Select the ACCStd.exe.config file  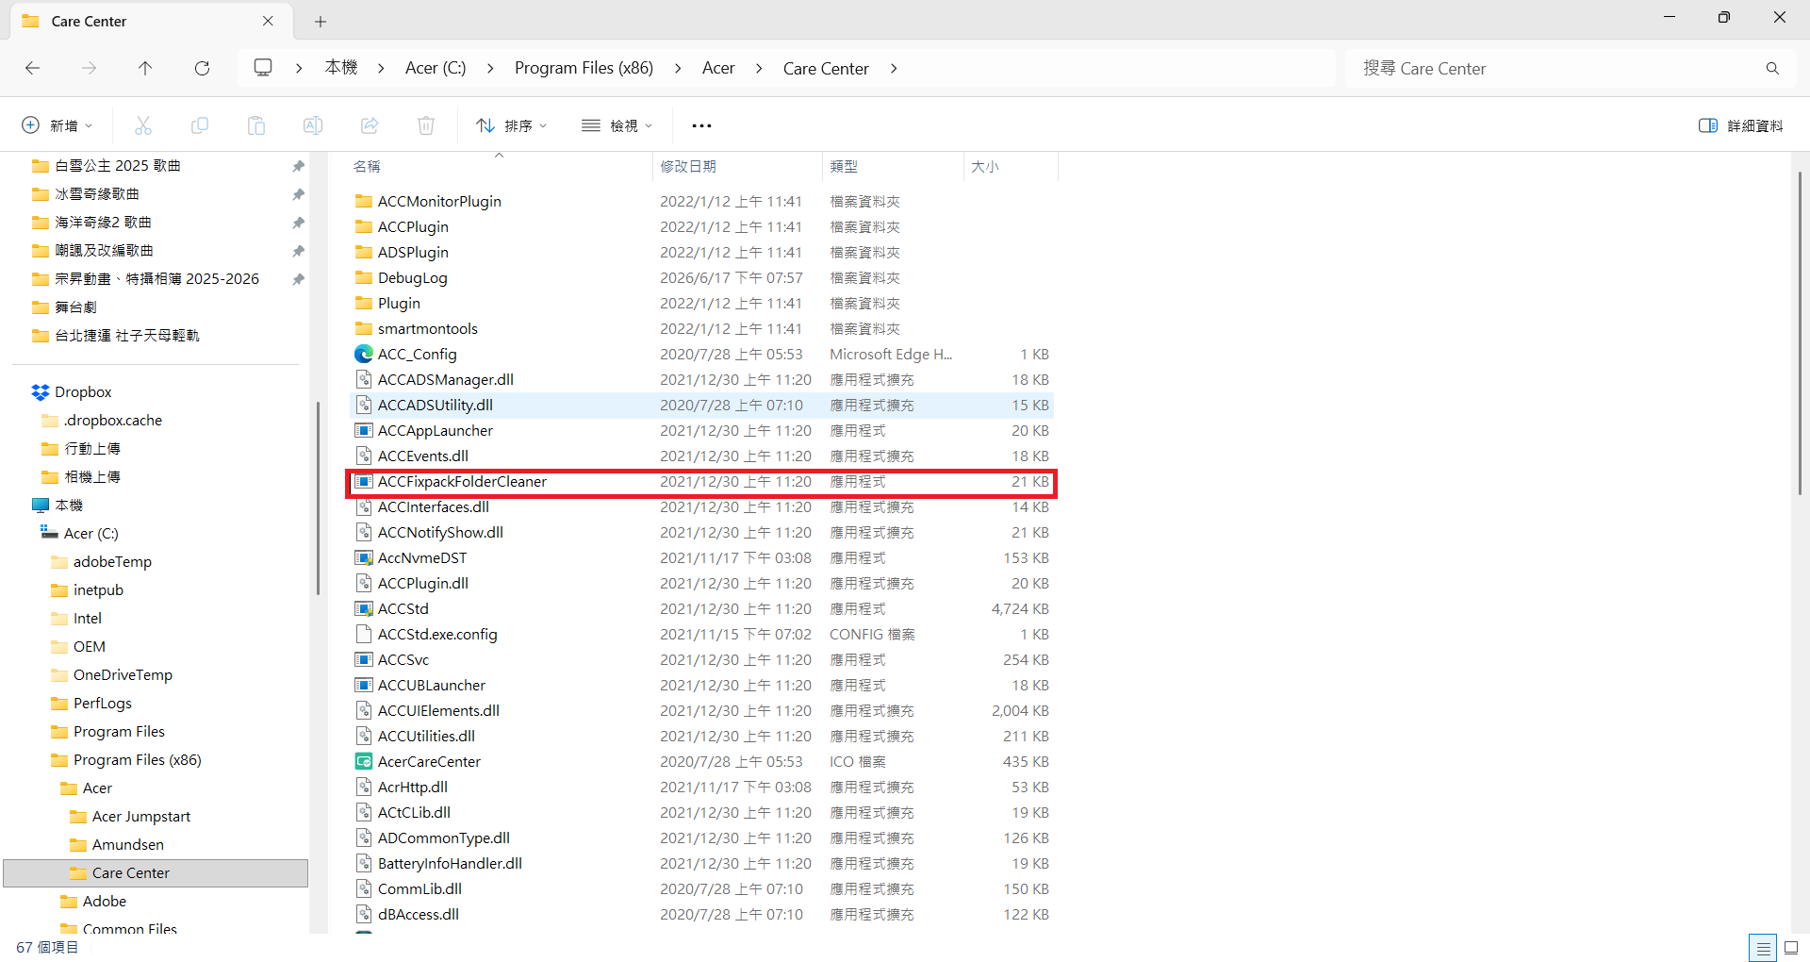[701, 635]
